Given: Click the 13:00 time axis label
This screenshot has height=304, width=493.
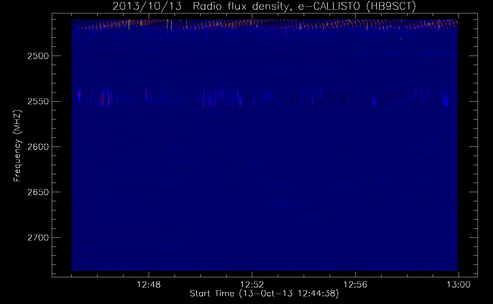Looking at the screenshot, I should coord(459,285).
